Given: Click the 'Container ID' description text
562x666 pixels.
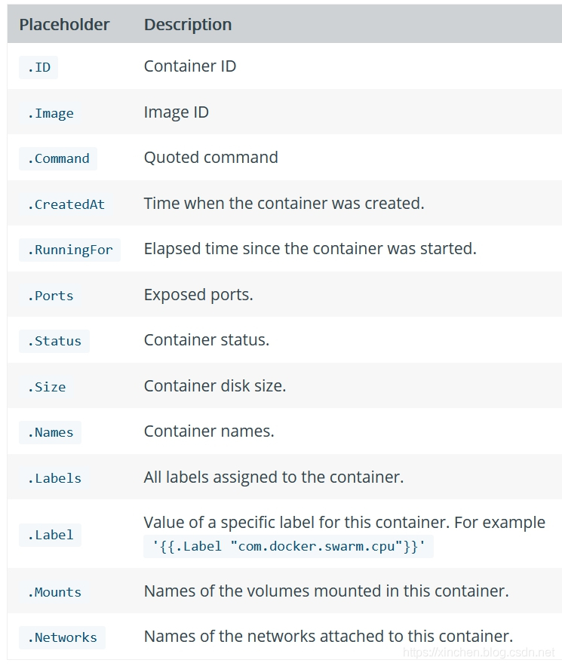Looking at the screenshot, I should point(190,66).
